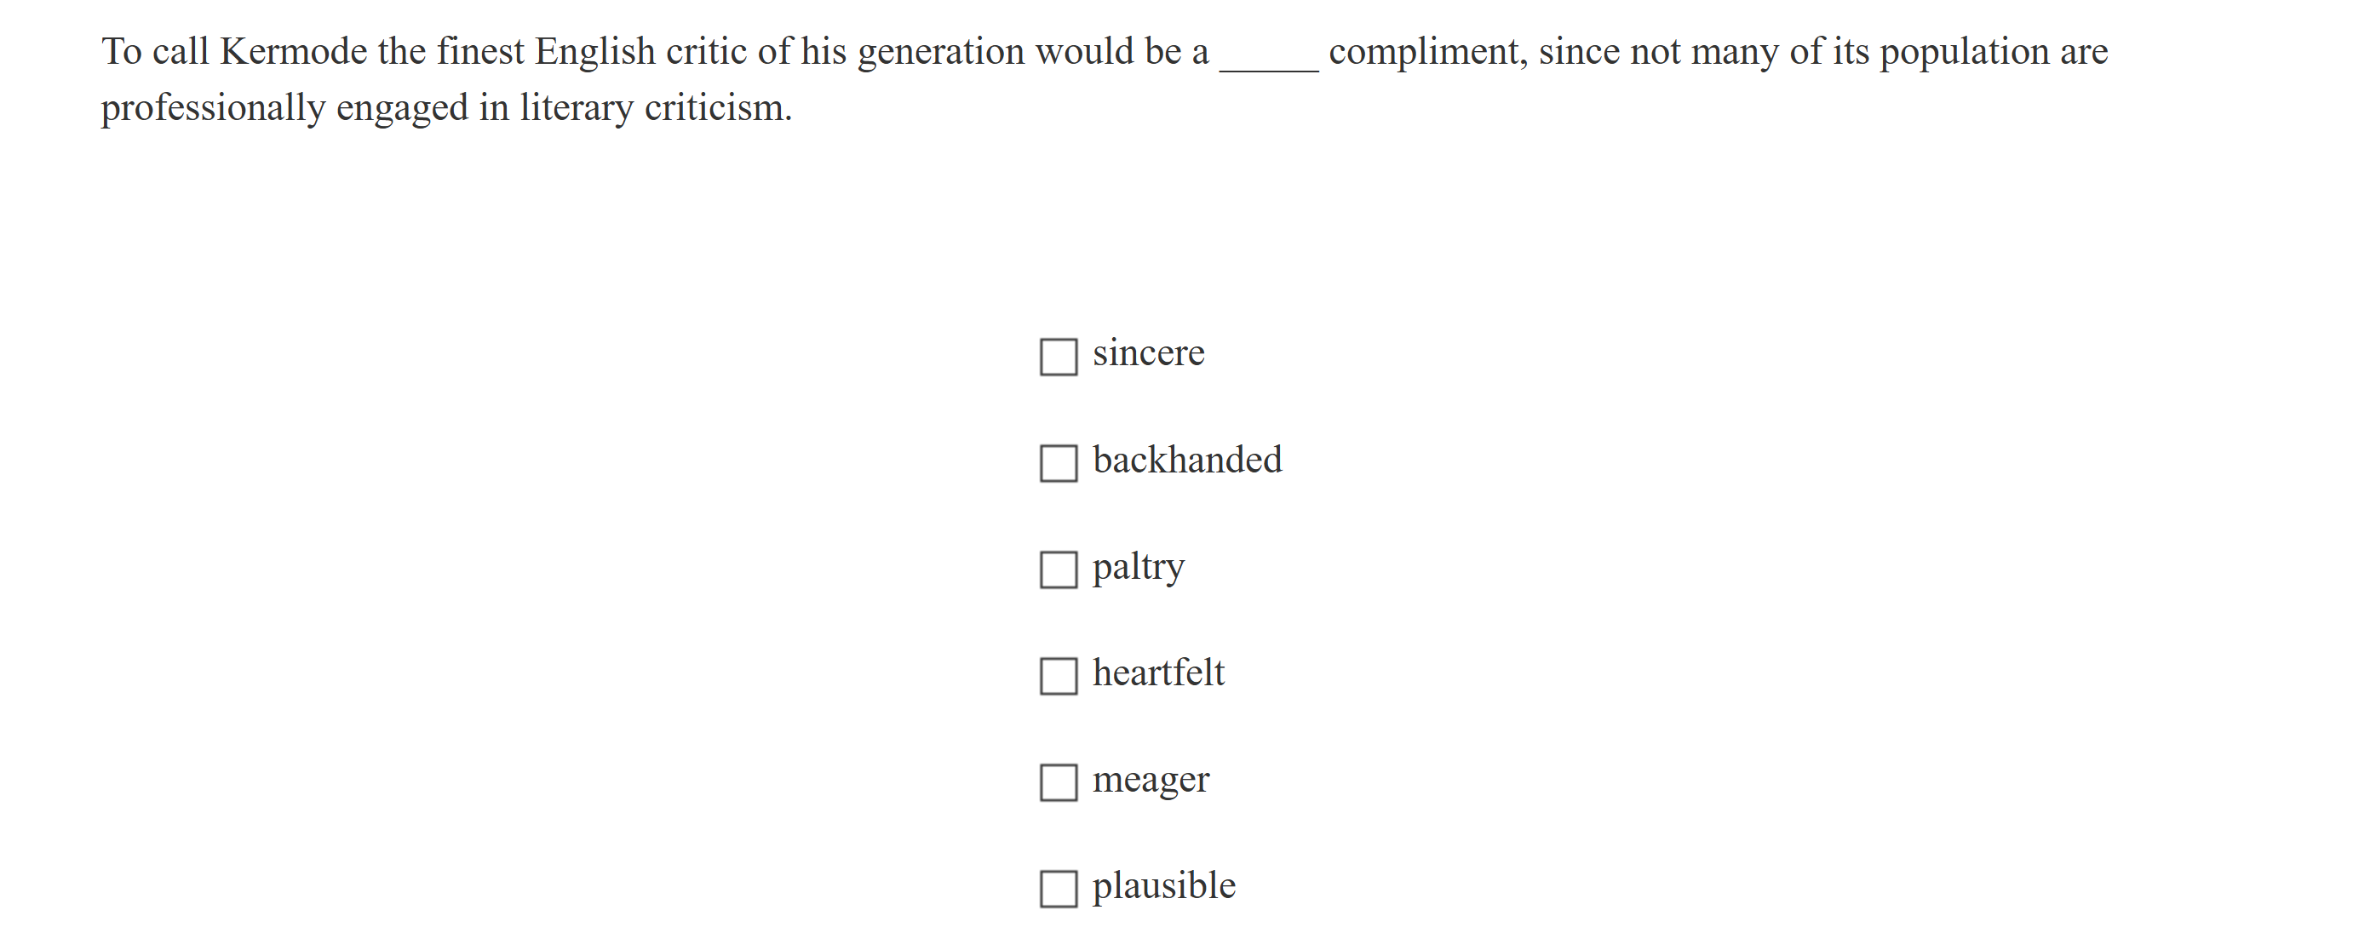Select the word paltry
Viewport: 2376px width, 950px height.
pyautogui.click(x=1139, y=567)
